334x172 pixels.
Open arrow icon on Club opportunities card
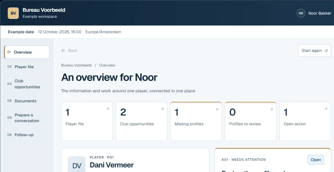point(162,109)
